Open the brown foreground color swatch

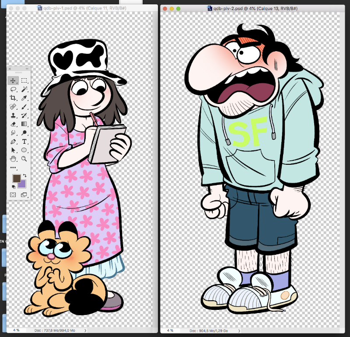[16, 178]
